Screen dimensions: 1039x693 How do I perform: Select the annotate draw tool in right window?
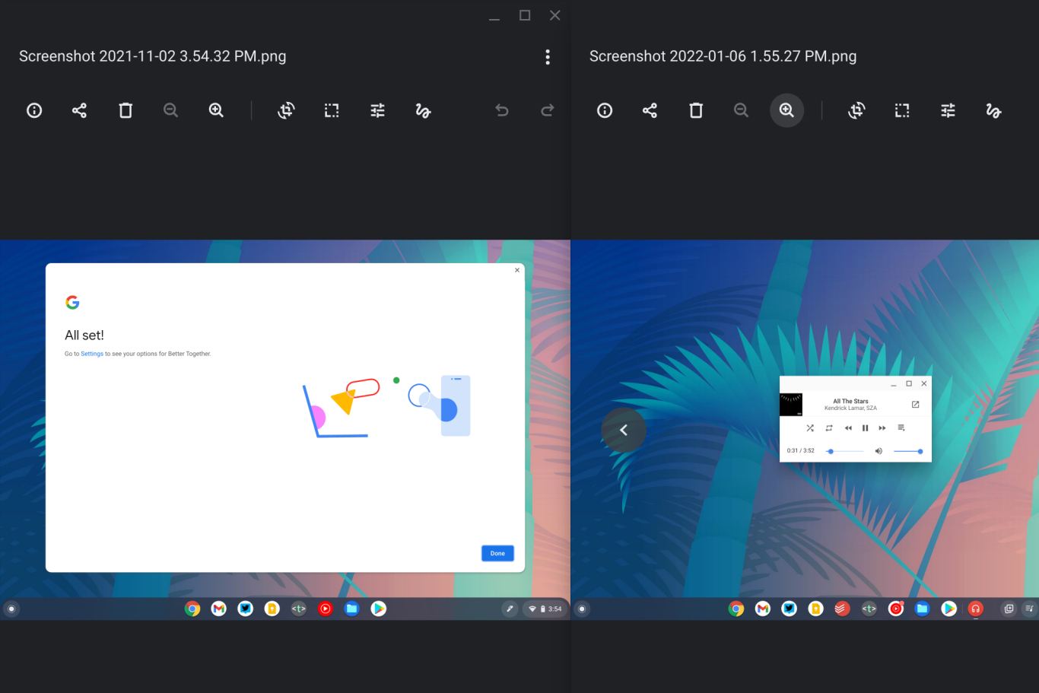pyautogui.click(x=993, y=111)
